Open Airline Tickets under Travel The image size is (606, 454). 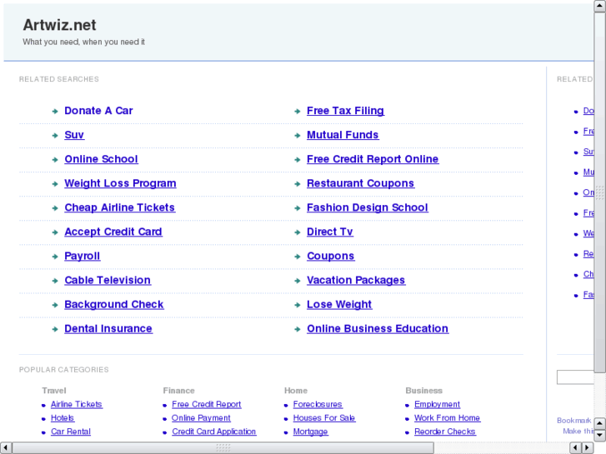tap(76, 405)
